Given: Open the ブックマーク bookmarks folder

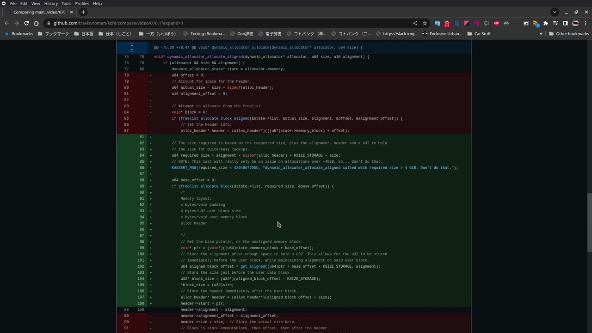Looking at the screenshot, I should 53,34.
